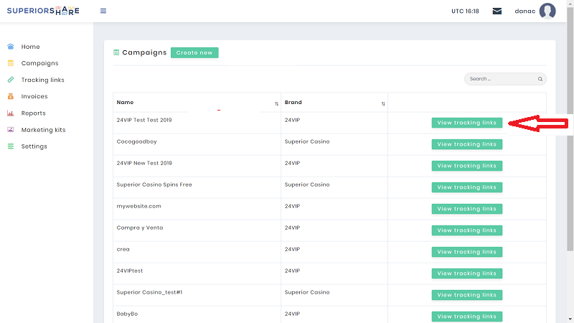
Task: Click the Reports bar chart icon
Action: click(x=11, y=113)
